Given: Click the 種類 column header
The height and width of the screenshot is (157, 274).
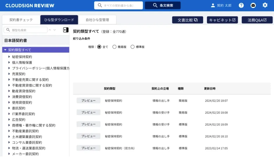Looking at the screenshot, I should tap(181, 88).
